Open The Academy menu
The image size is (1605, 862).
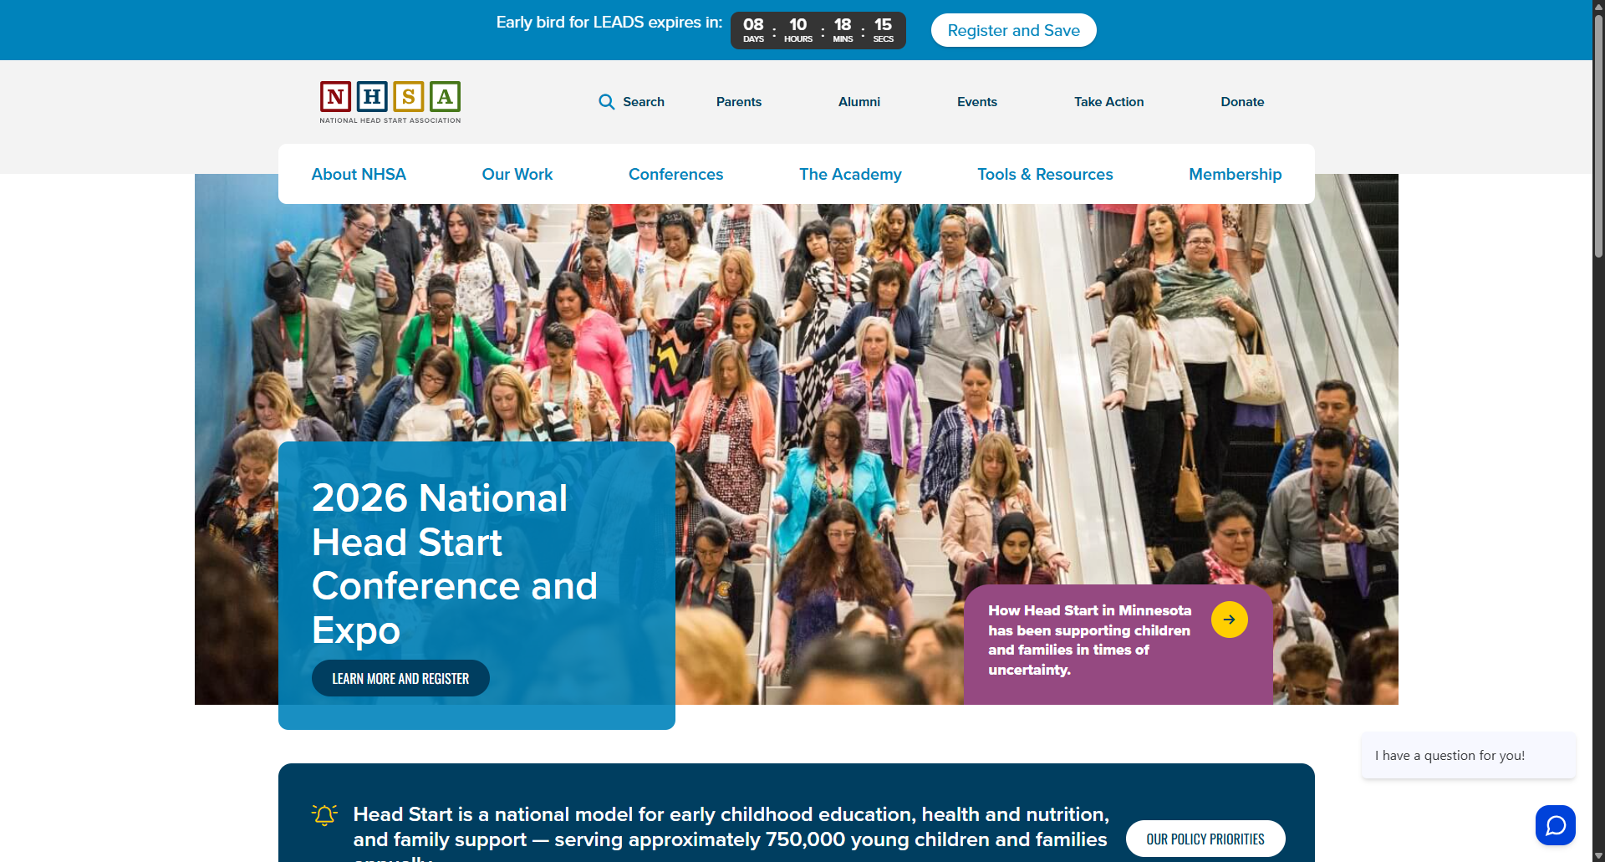click(850, 174)
